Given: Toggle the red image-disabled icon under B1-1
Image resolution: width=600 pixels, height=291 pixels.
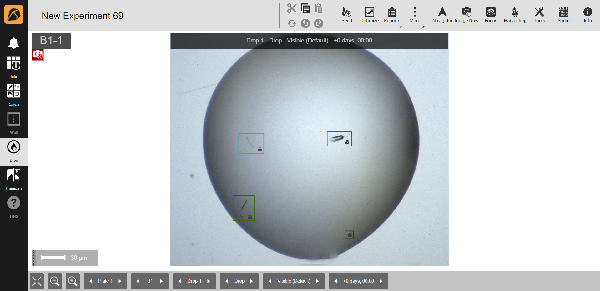Looking at the screenshot, I should point(38,55).
